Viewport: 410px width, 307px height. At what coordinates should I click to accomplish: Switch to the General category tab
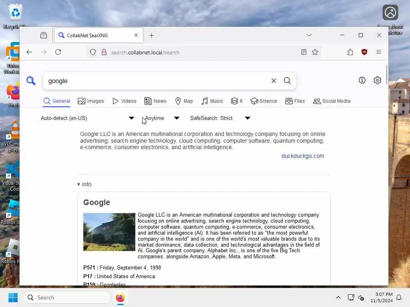[x=57, y=101]
